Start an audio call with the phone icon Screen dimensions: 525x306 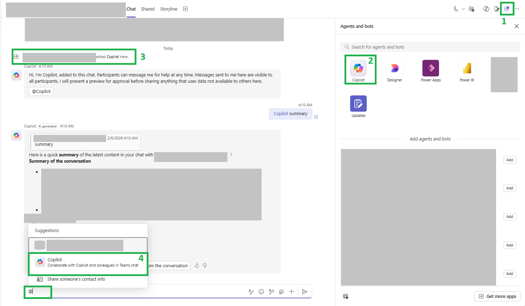click(456, 9)
